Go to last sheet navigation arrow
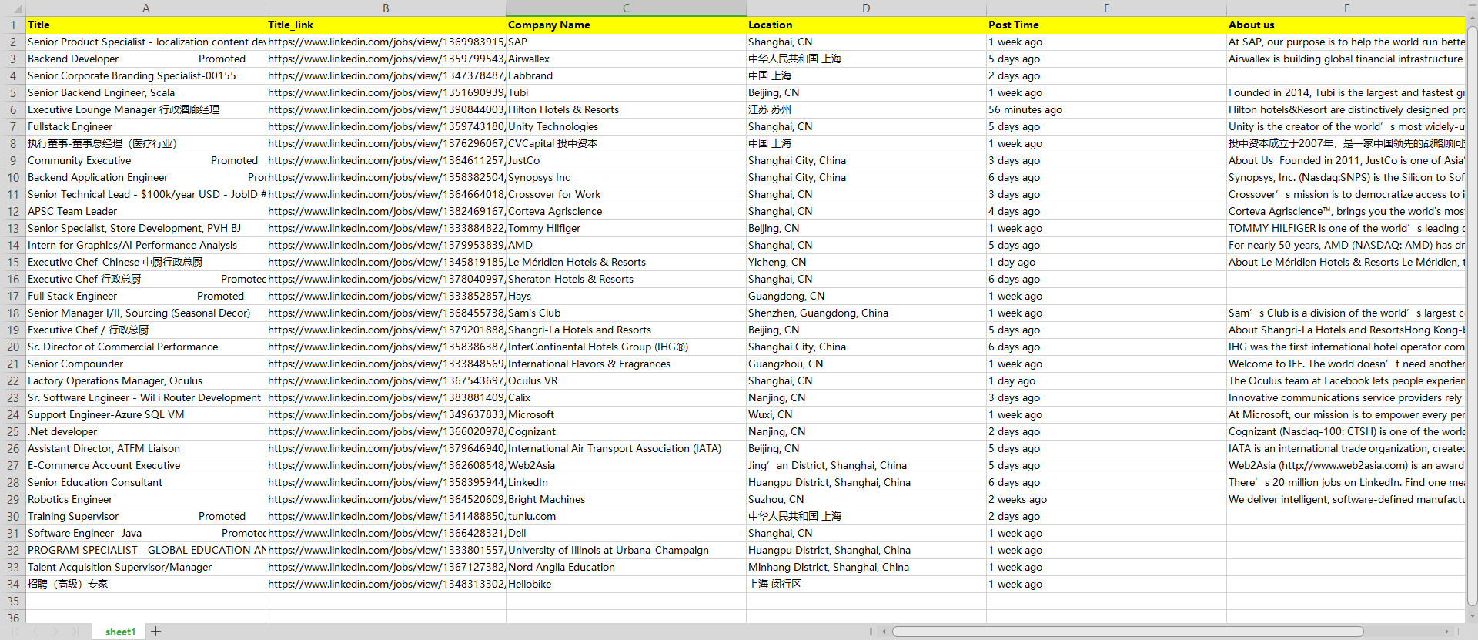This screenshot has height=640, width=1478. [x=75, y=632]
